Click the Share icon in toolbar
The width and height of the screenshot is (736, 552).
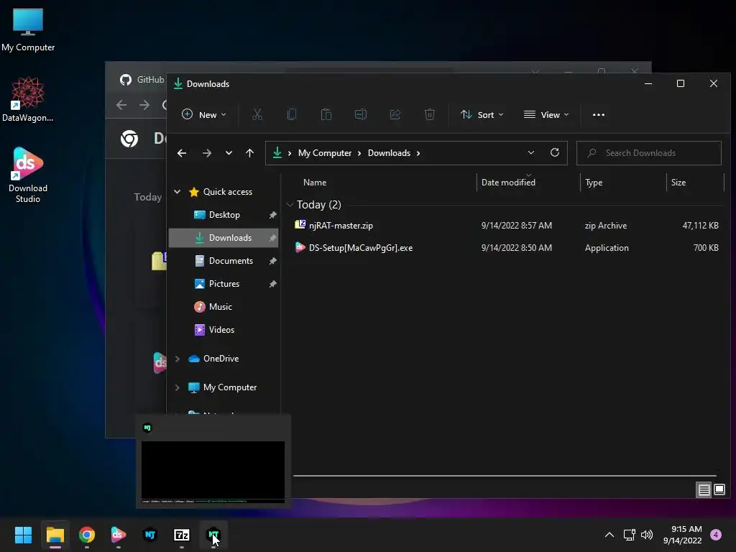[395, 114]
